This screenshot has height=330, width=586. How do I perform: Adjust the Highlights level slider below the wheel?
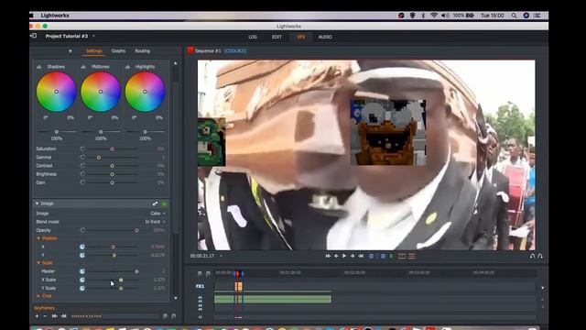tap(145, 132)
